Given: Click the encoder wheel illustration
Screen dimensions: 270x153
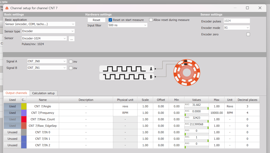Looking at the screenshot, I should click(187, 72).
